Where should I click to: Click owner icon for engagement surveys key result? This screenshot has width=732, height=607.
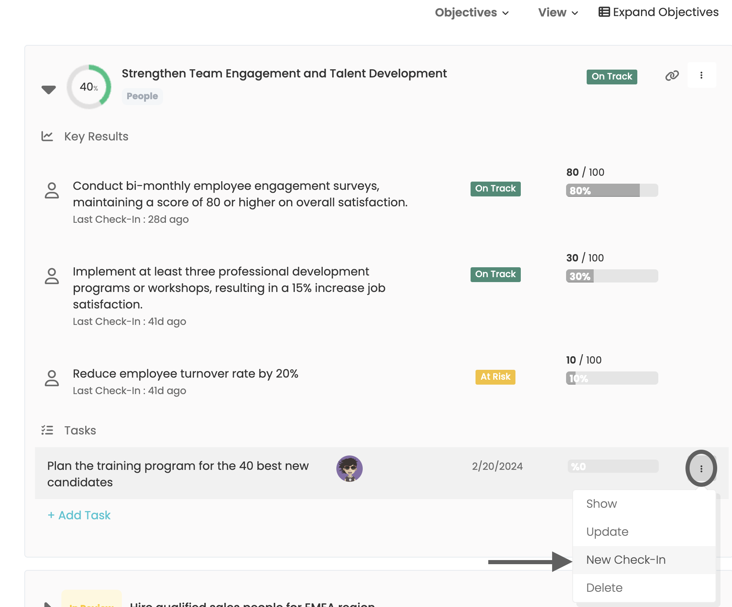(x=52, y=191)
